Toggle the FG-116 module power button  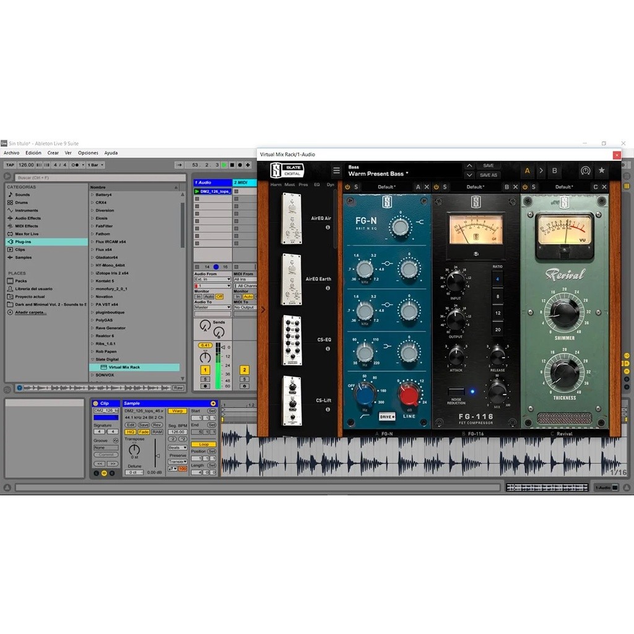click(x=436, y=187)
